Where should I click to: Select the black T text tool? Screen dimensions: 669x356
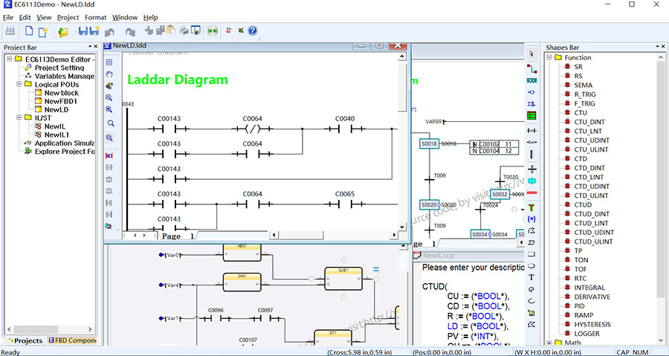(531, 277)
